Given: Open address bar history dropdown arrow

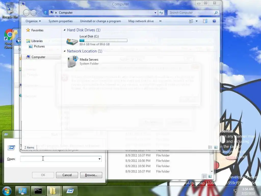Looking at the screenshot, I should pos(155,13).
